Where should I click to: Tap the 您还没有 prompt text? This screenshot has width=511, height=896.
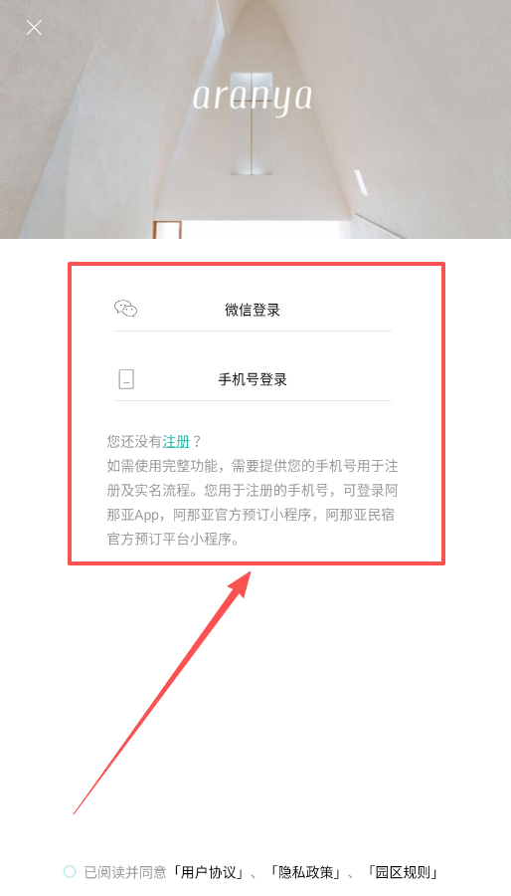coord(134,442)
